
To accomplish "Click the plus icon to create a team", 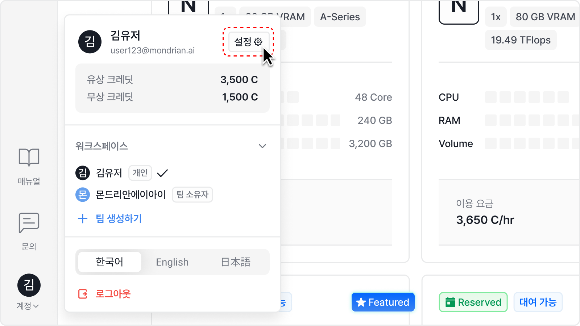I will coord(83,219).
